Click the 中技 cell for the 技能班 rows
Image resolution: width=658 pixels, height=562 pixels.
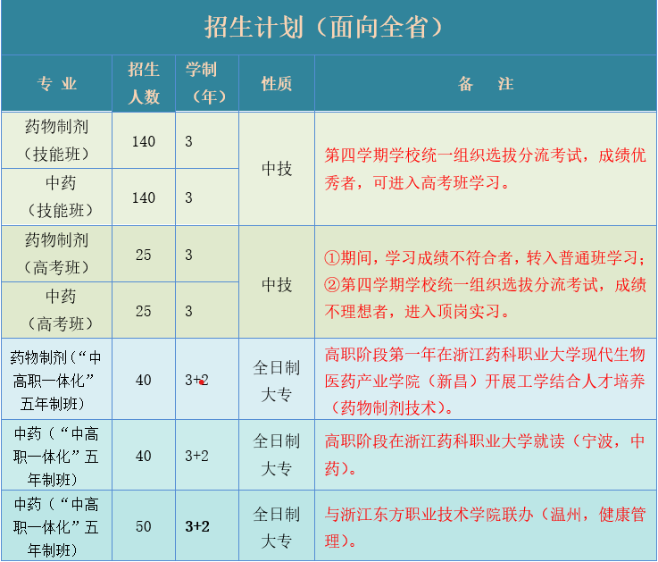[276, 169]
